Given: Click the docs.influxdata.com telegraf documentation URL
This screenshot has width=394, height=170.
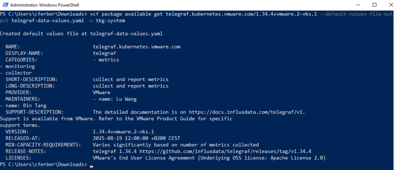Looking at the screenshot, I should click(x=247, y=112).
